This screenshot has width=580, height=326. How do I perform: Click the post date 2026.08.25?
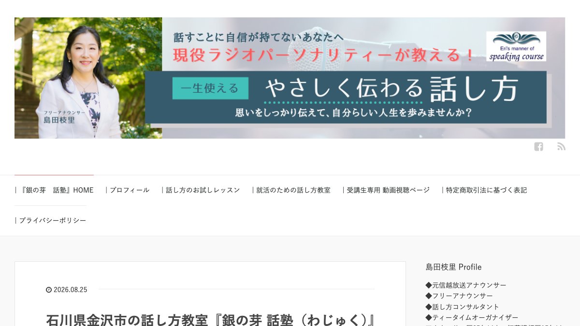point(71,290)
